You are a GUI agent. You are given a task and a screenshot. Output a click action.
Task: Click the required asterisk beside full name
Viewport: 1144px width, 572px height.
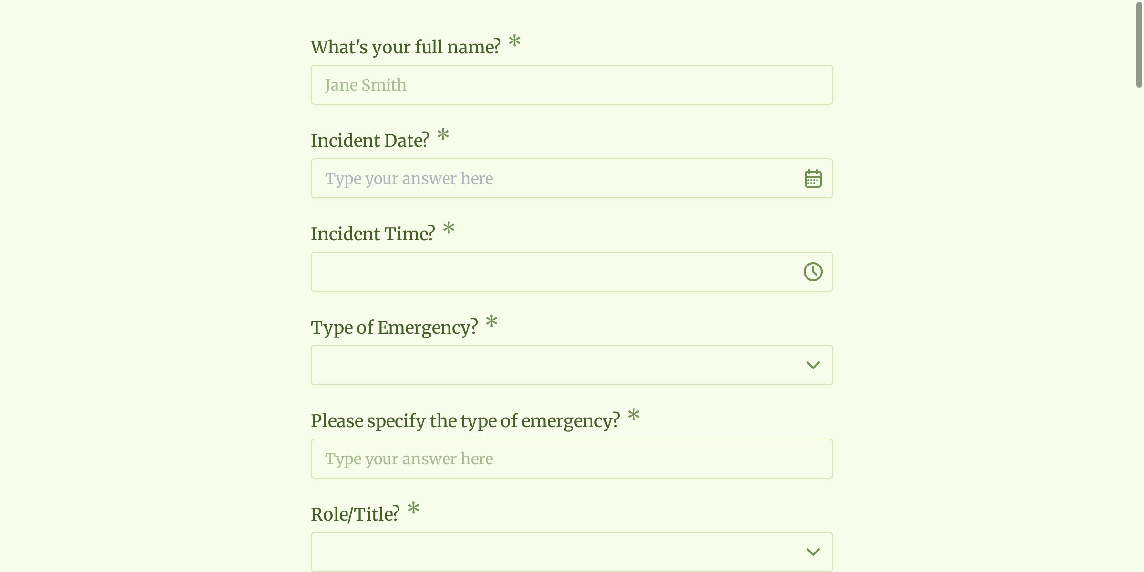pos(514,41)
